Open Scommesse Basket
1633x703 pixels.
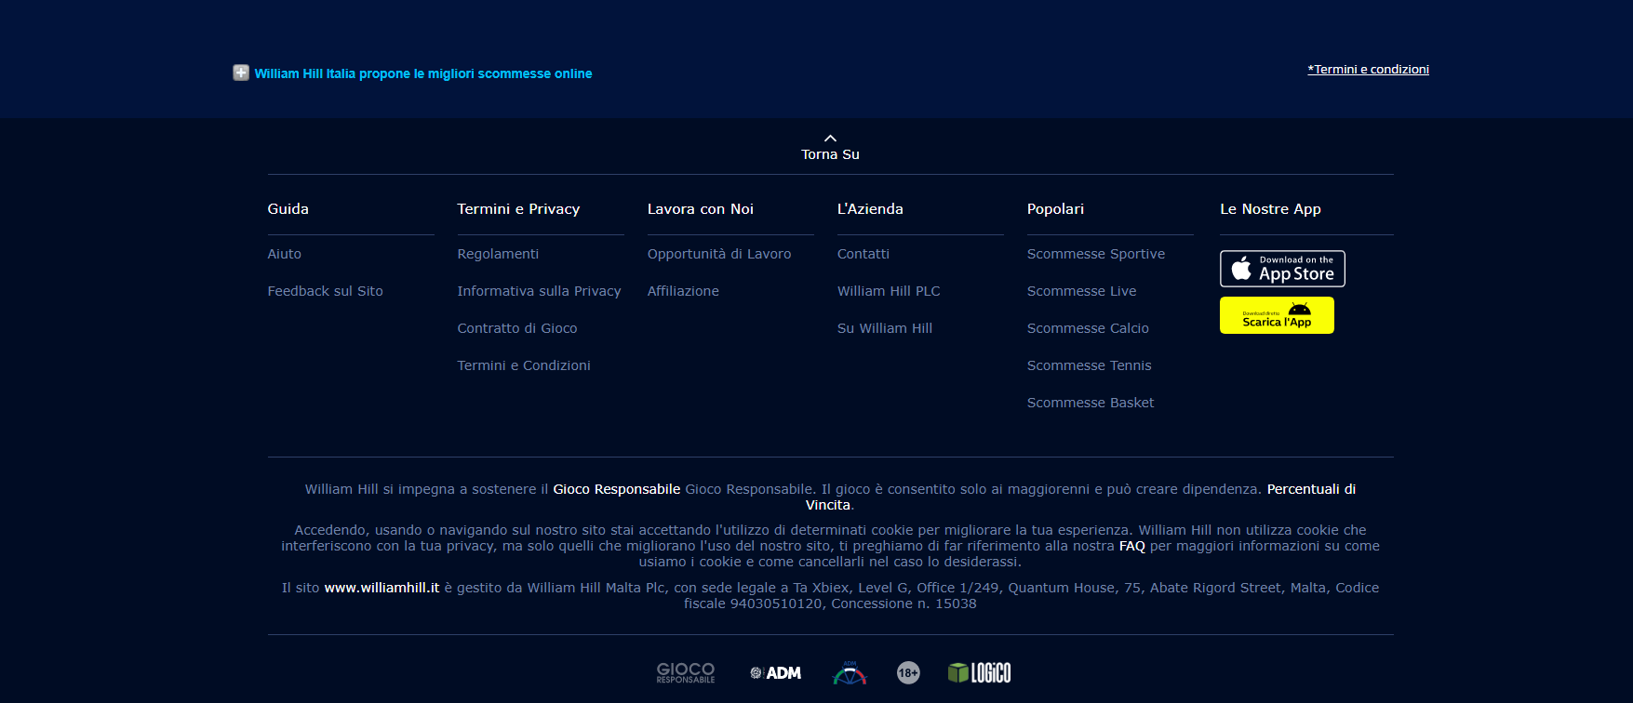click(1091, 403)
